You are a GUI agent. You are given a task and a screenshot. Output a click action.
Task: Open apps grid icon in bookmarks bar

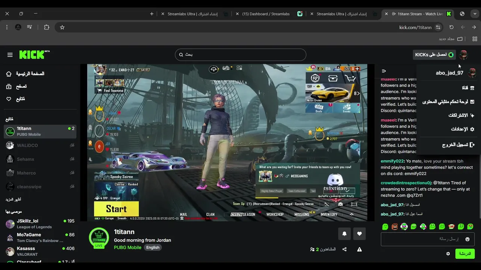pyautogui.click(x=475, y=39)
